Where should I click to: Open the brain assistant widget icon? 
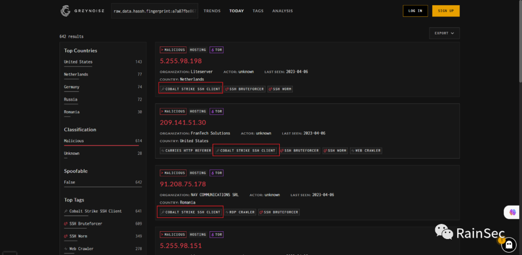[513, 212]
